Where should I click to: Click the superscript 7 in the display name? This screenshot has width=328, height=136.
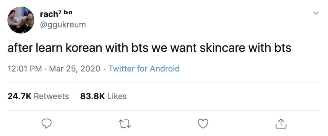click(61, 12)
